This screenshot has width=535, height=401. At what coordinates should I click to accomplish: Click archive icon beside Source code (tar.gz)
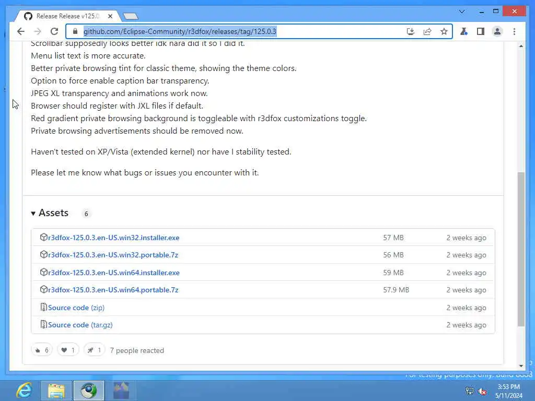tap(43, 324)
